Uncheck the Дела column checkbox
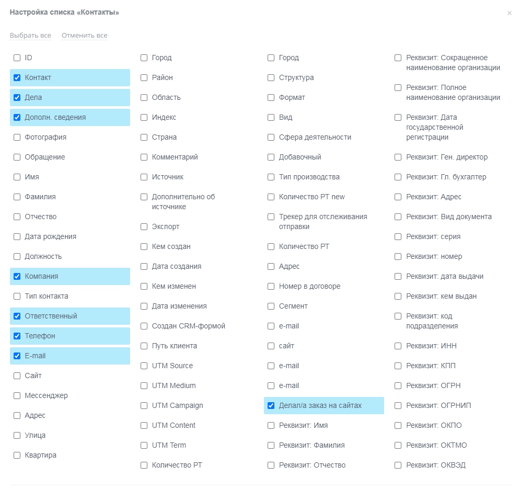 pos(17,98)
